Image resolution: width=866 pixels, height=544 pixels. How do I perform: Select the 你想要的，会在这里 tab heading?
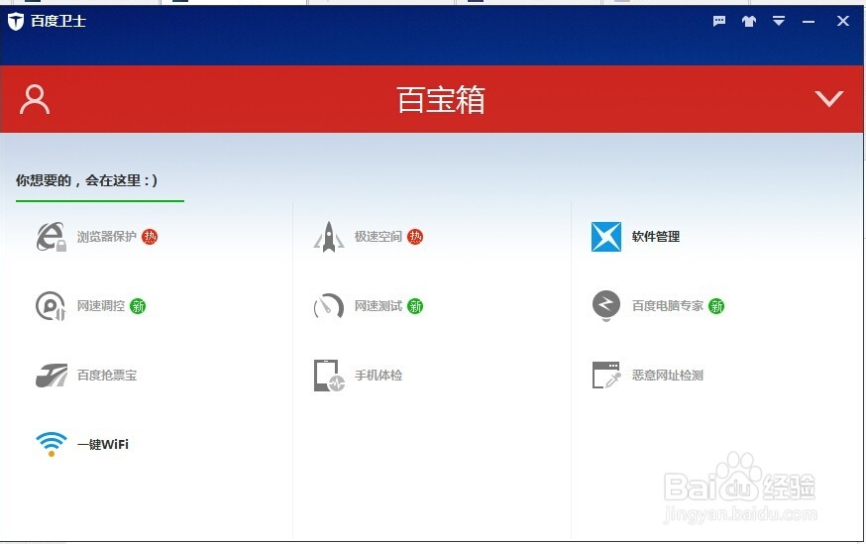(x=87, y=180)
